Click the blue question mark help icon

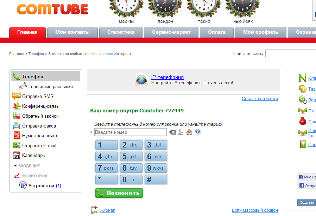(x=198, y=131)
